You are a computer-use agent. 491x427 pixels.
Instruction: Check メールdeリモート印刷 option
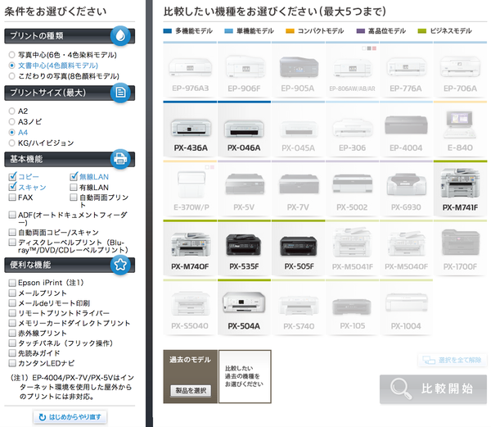pos(12,303)
